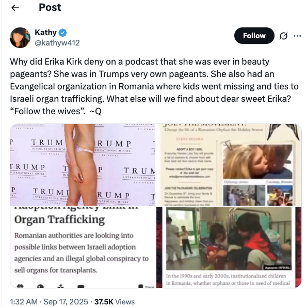Open the hospital children photo
The image size is (306, 307).
click(x=229, y=247)
